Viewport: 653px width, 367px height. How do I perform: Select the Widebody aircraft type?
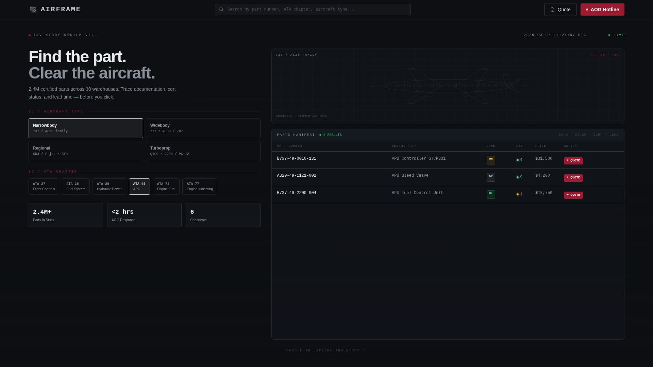pyautogui.click(x=203, y=128)
